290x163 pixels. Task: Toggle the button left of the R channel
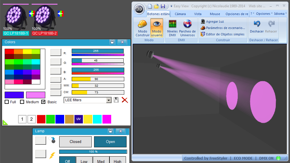point(56,52)
